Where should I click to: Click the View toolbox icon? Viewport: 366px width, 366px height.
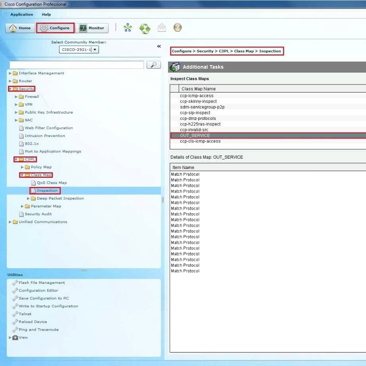(15, 337)
